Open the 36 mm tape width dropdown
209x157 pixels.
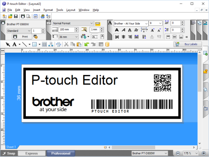click(69, 37)
